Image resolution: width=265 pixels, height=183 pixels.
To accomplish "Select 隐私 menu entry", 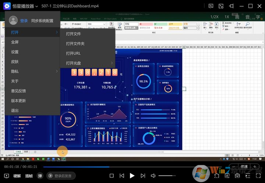I will click(32, 71).
